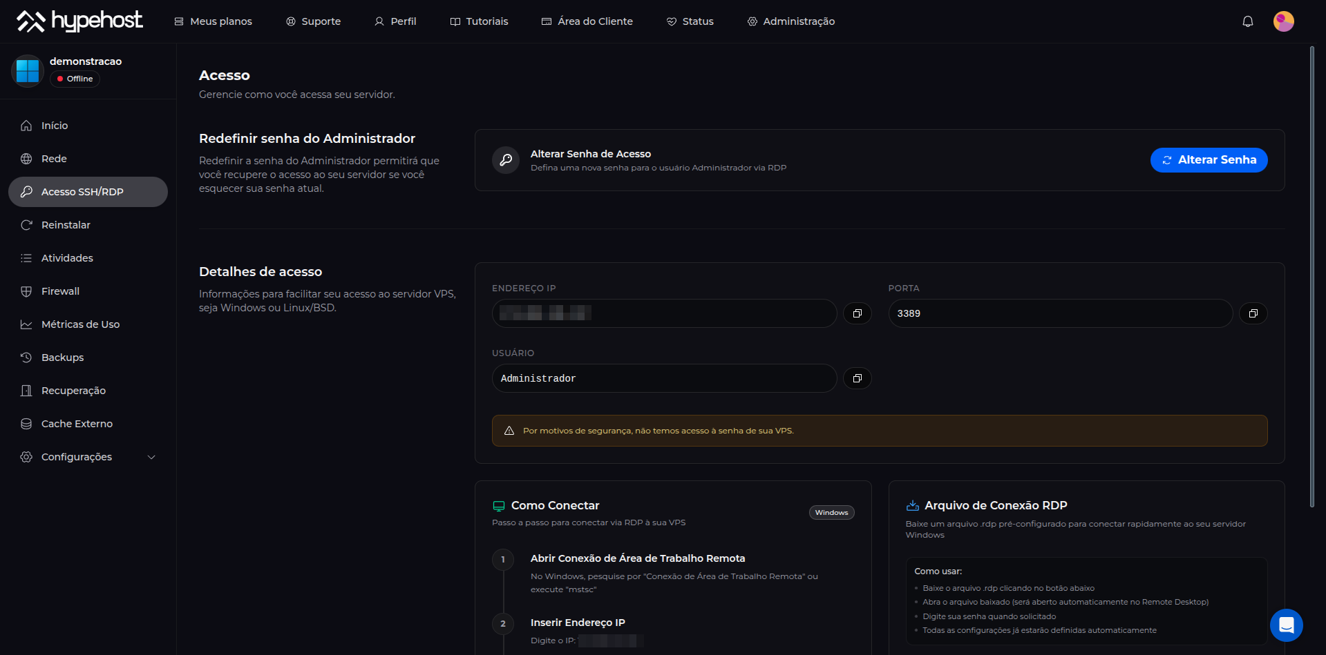
Task: Open Administração in top navigation
Action: point(790,21)
